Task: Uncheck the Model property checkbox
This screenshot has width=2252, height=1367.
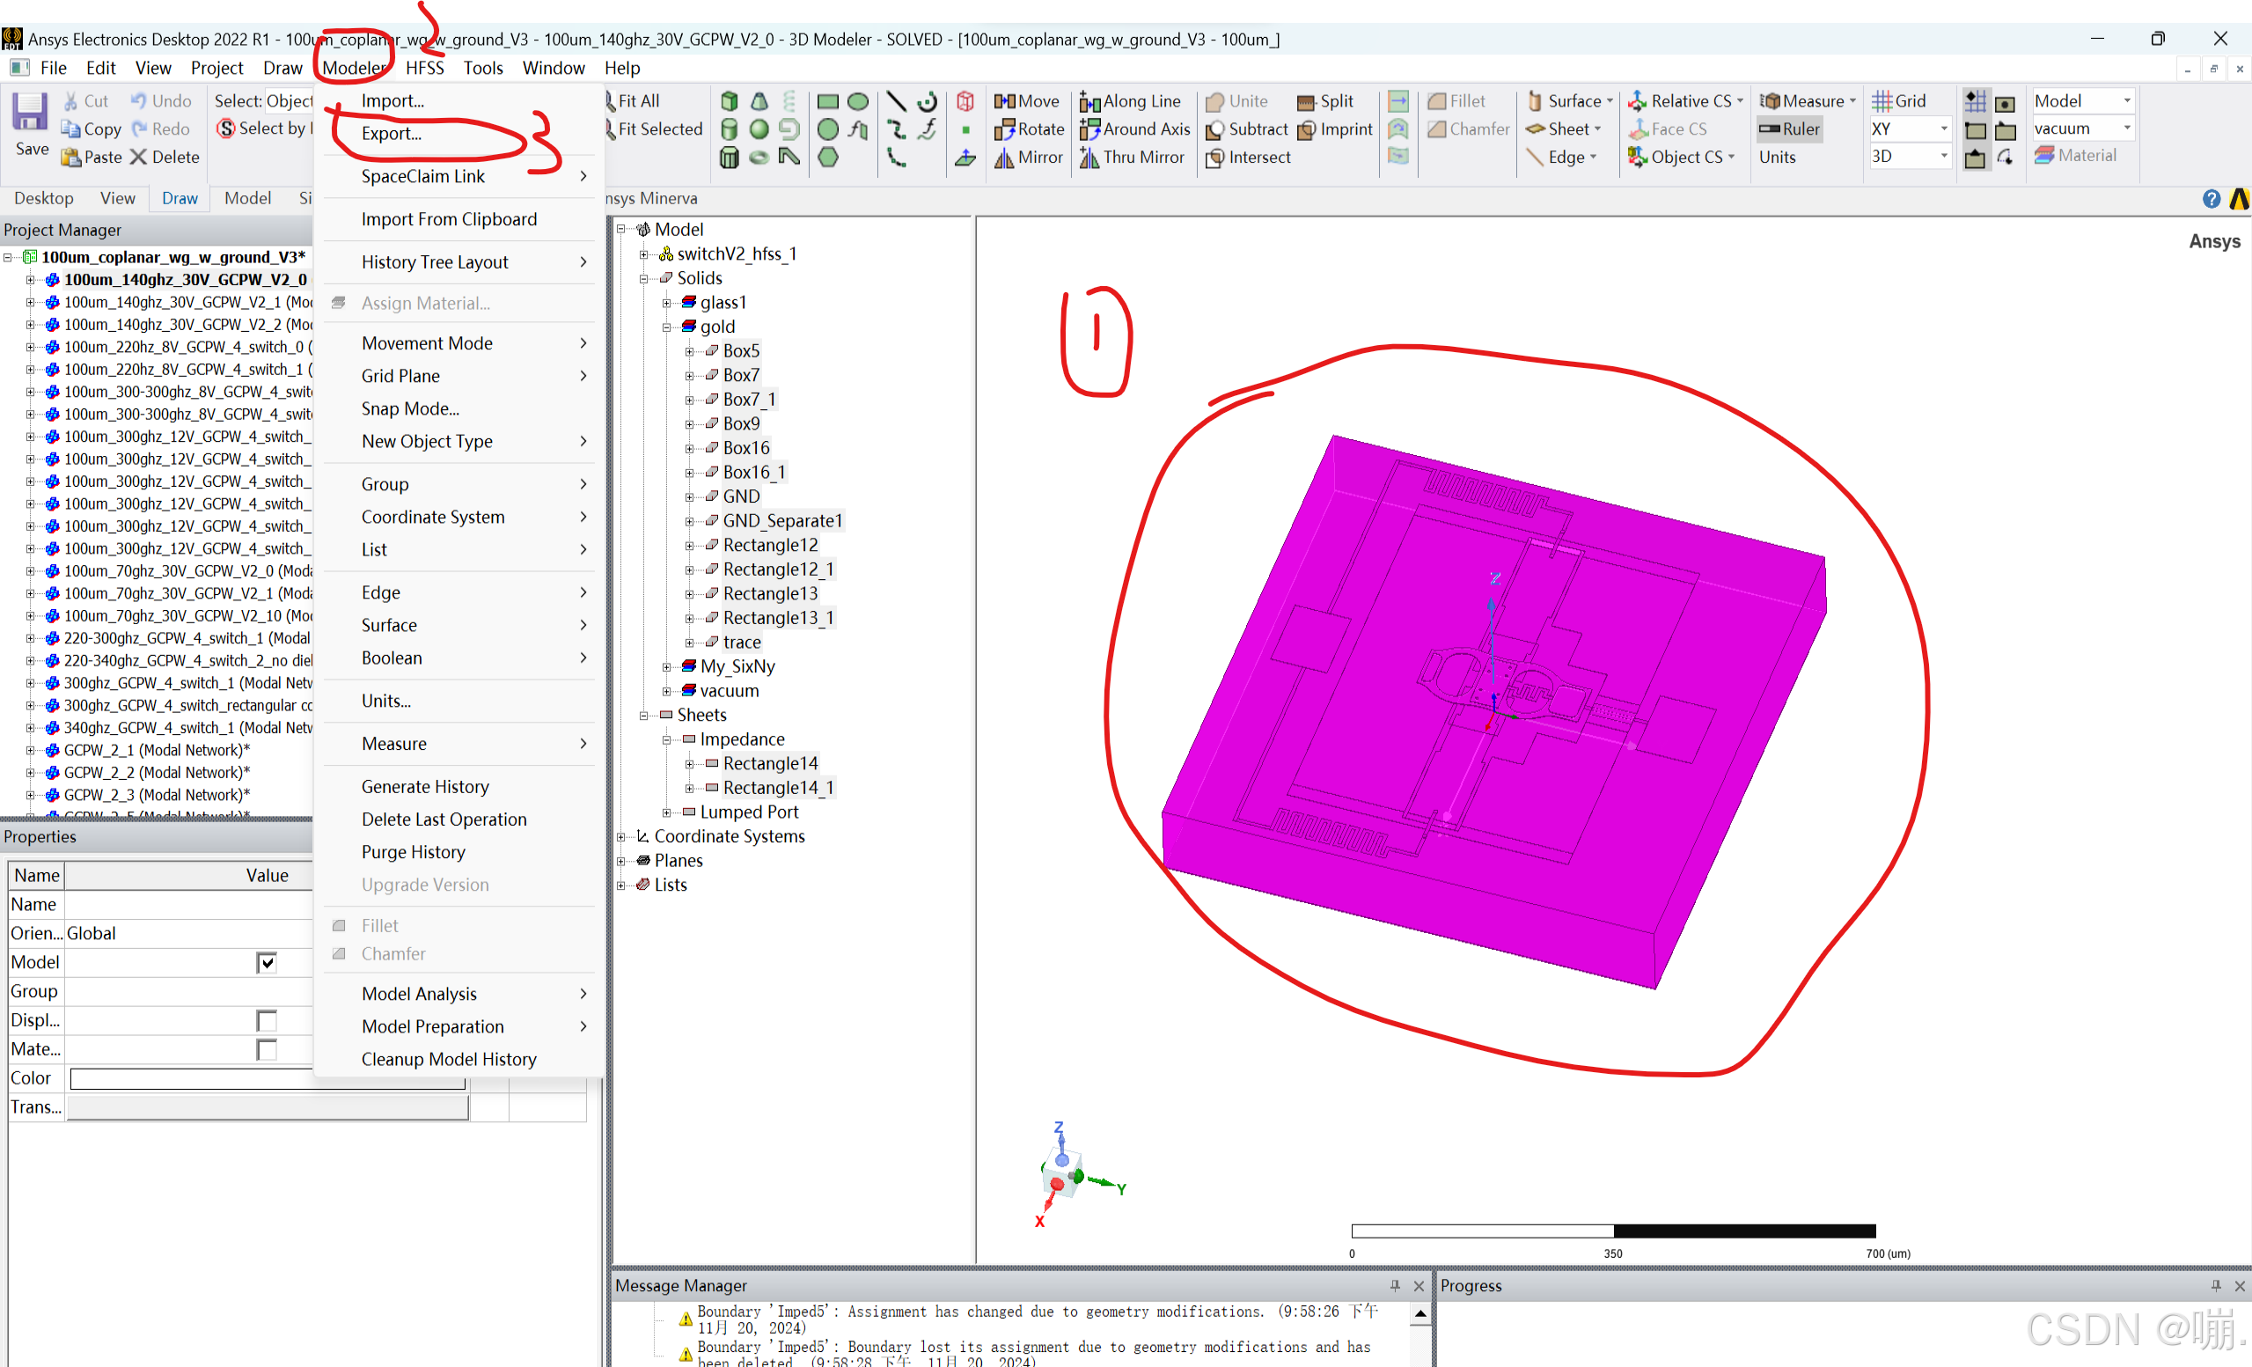Action: [x=266, y=962]
